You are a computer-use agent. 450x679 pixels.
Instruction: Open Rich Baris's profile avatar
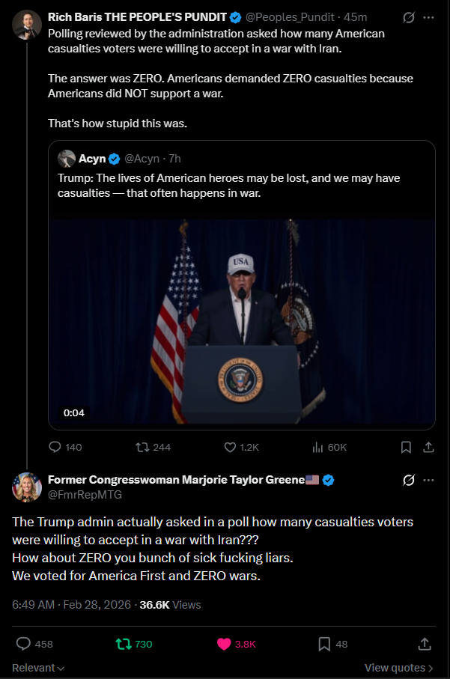point(27,25)
